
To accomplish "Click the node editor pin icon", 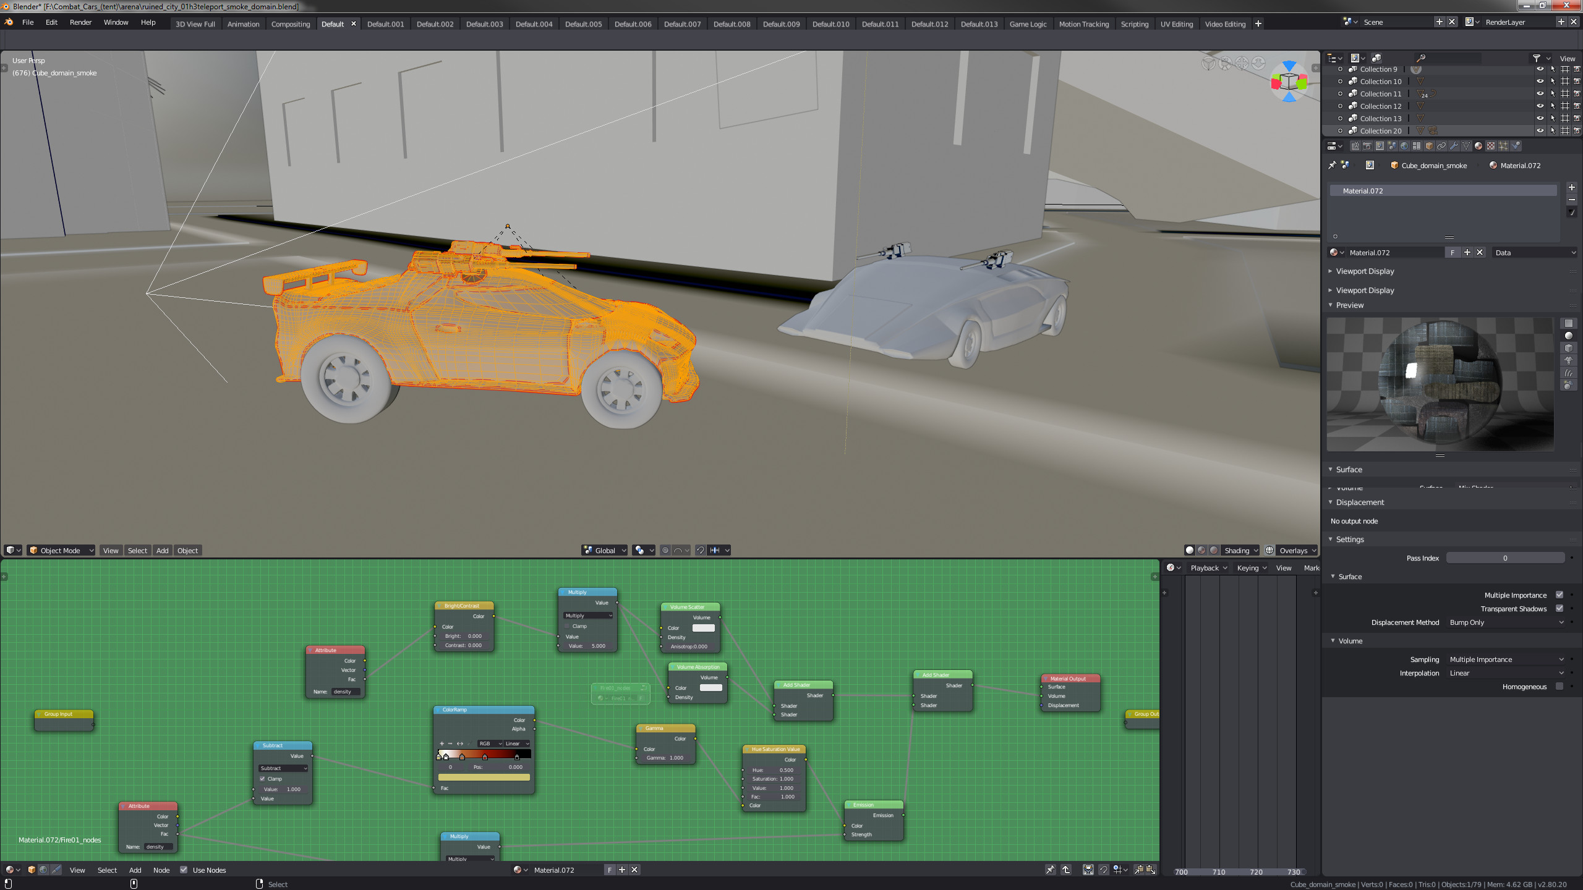I will click(1050, 870).
